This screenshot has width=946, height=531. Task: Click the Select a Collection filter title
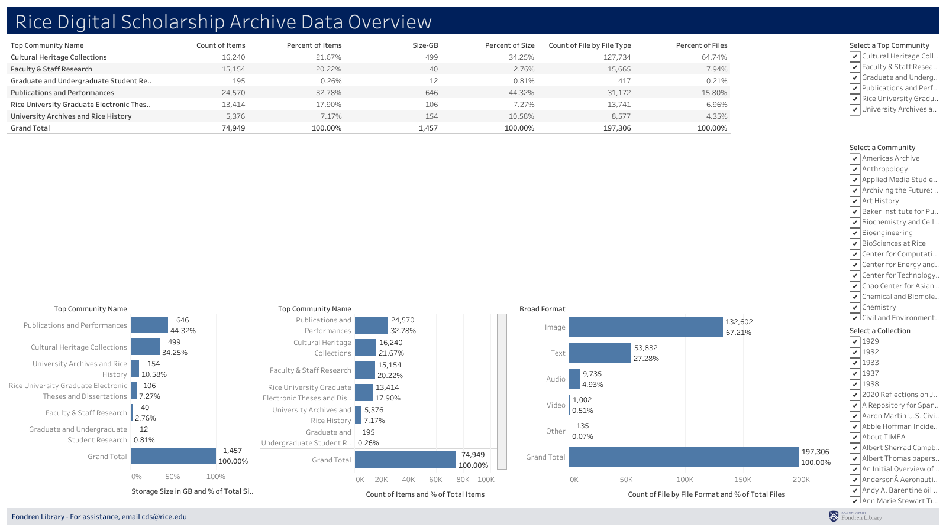click(x=880, y=331)
